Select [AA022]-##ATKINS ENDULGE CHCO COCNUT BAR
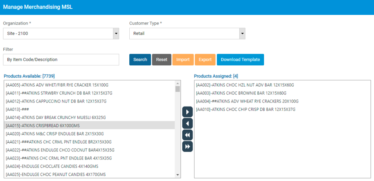 click(89, 150)
